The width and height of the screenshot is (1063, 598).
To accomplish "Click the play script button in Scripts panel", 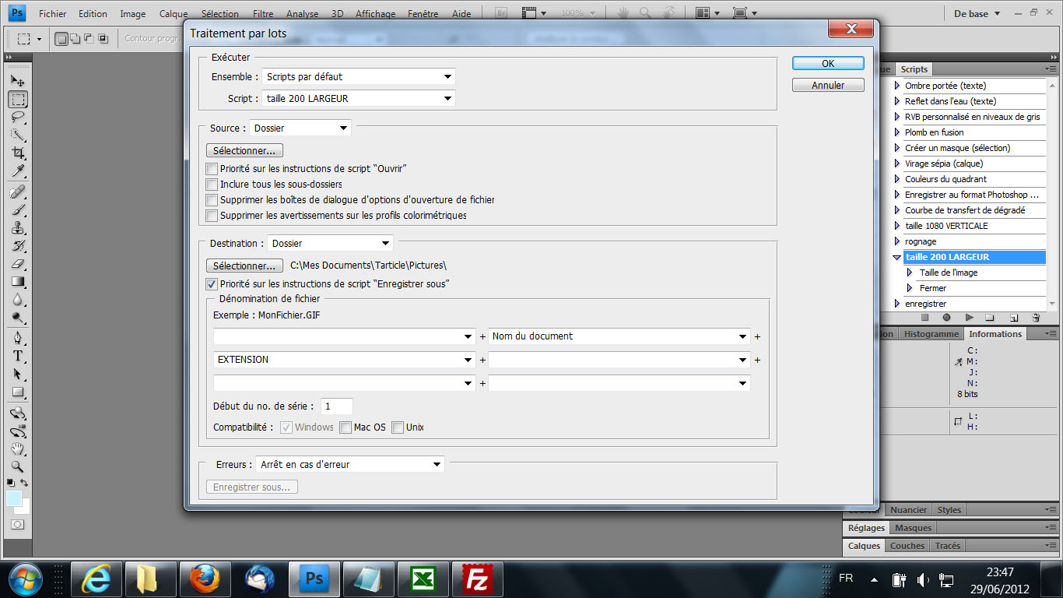I will pyautogui.click(x=969, y=318).
